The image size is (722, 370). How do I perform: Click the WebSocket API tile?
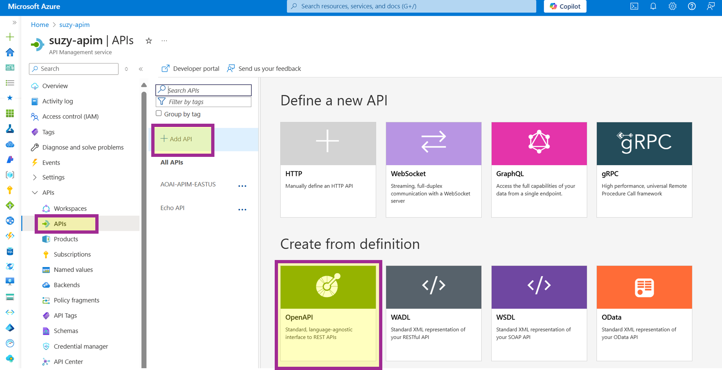(433, 169)
